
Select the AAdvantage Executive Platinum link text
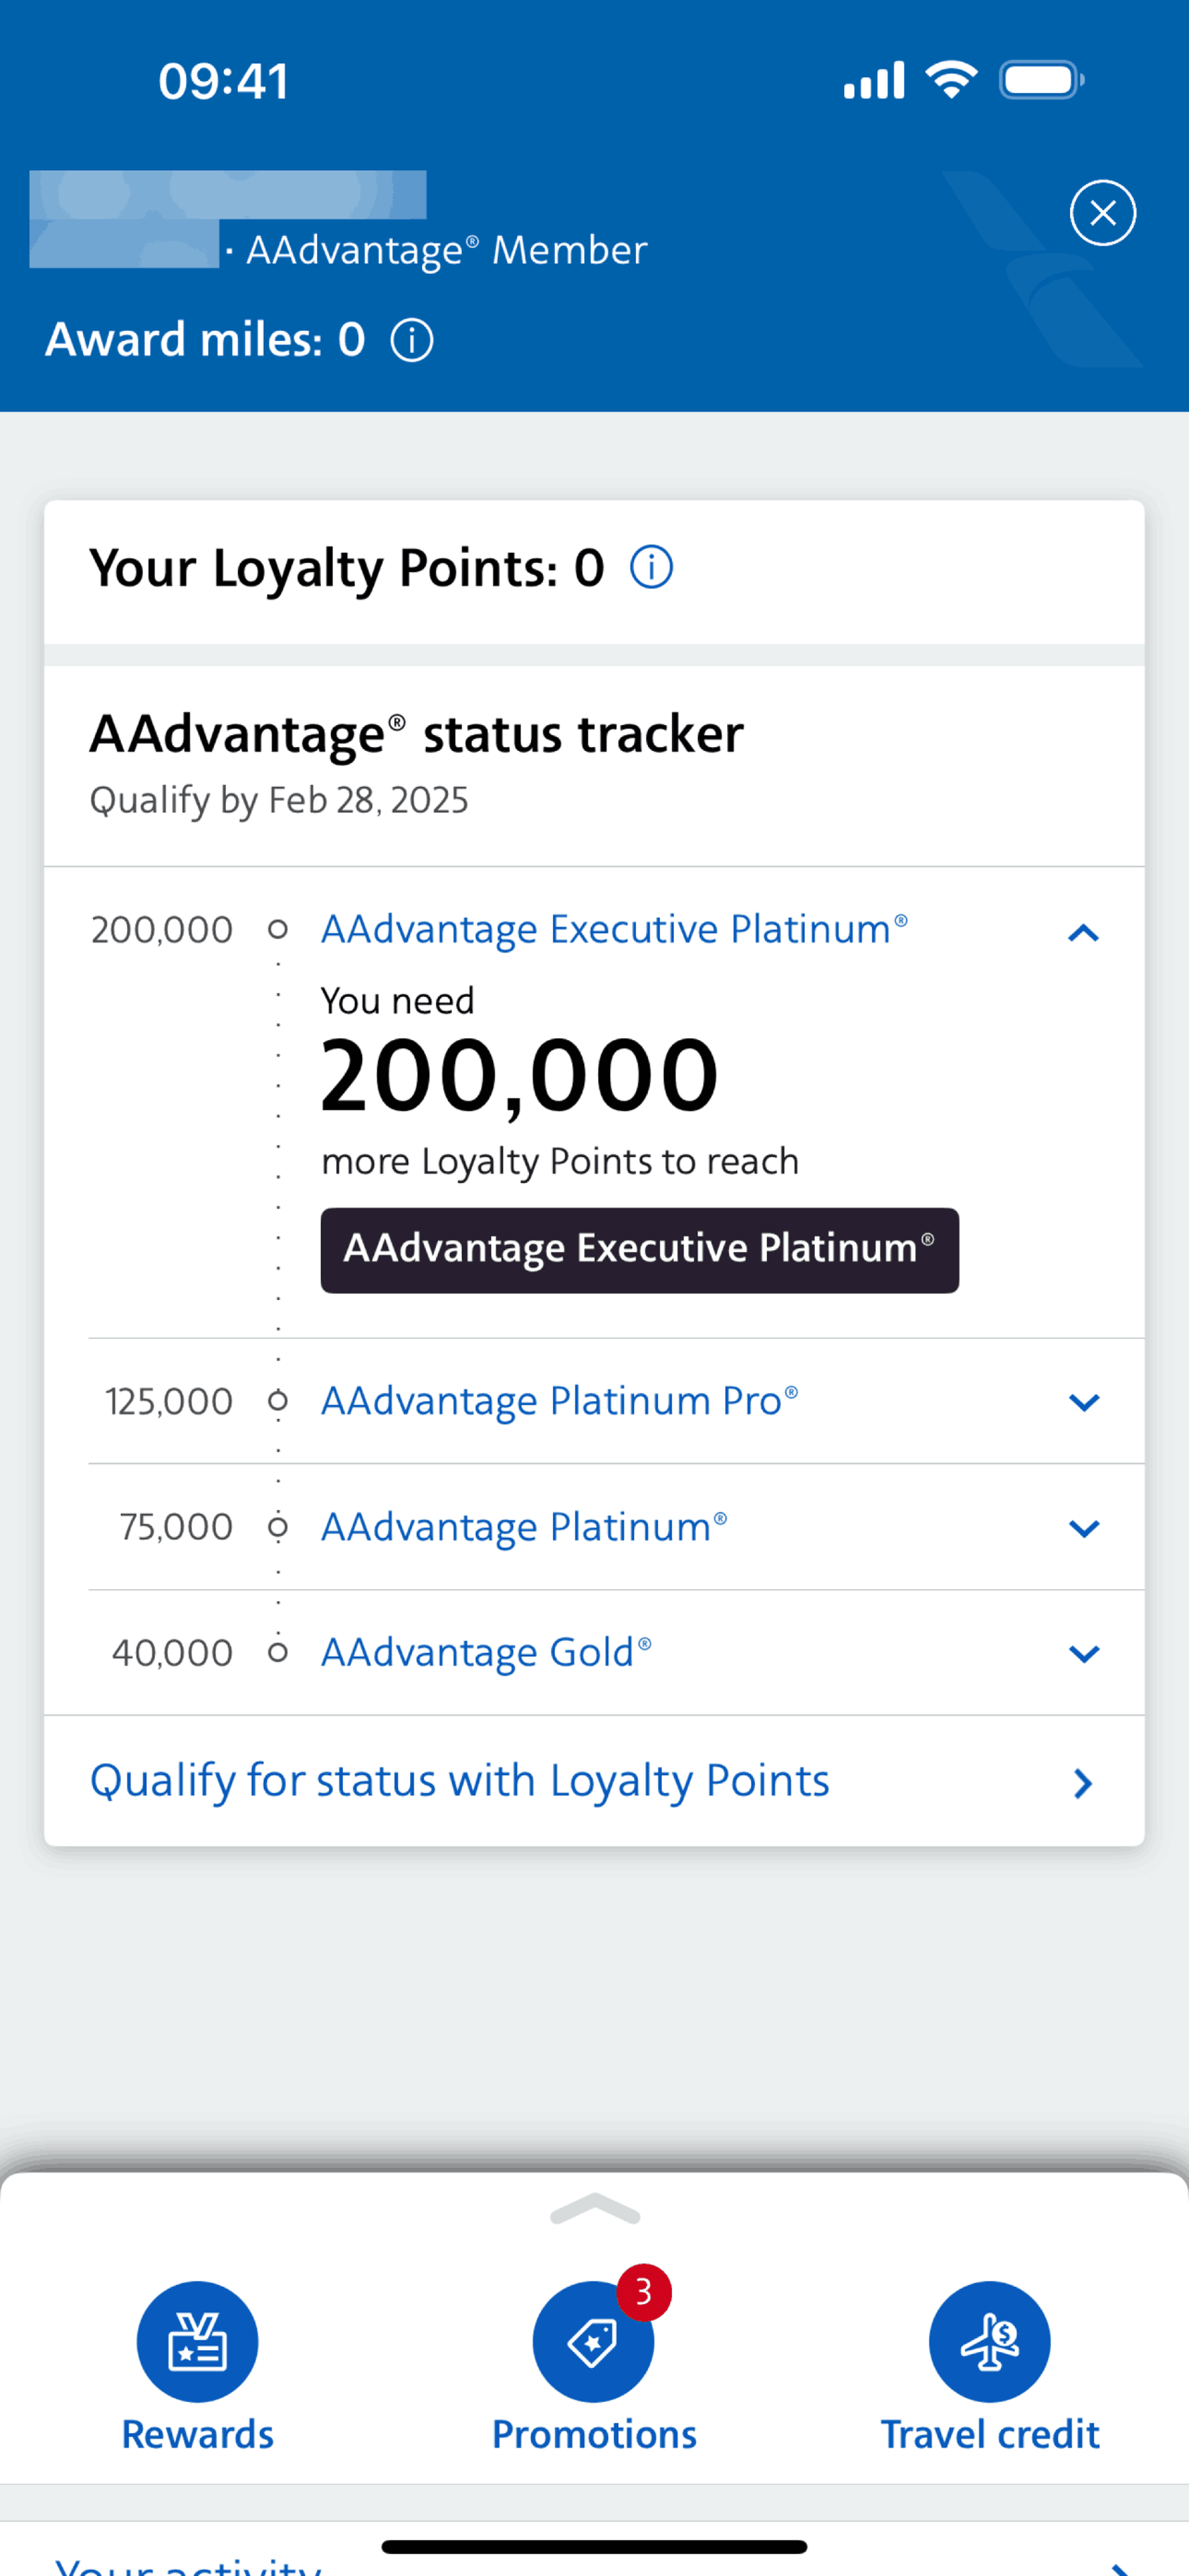pos(614,929)
